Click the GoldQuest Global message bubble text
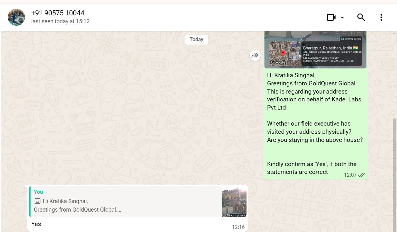397x232 pixels. tap(312, 84)
